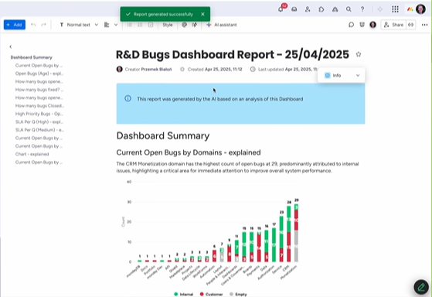The width and height of the screenshot is (432, 297).
Task: Click the Share button
Action: click(x=393, y=25)
